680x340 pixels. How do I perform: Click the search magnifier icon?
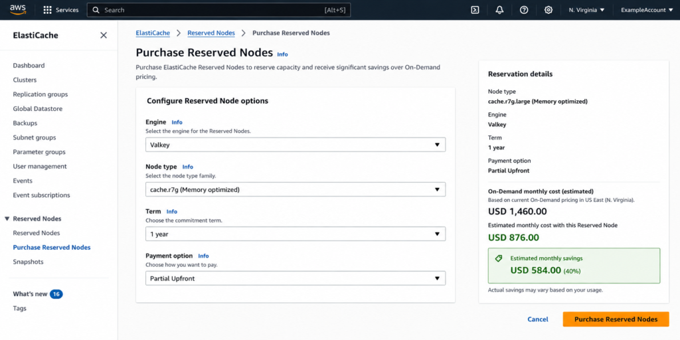[96, 10]
